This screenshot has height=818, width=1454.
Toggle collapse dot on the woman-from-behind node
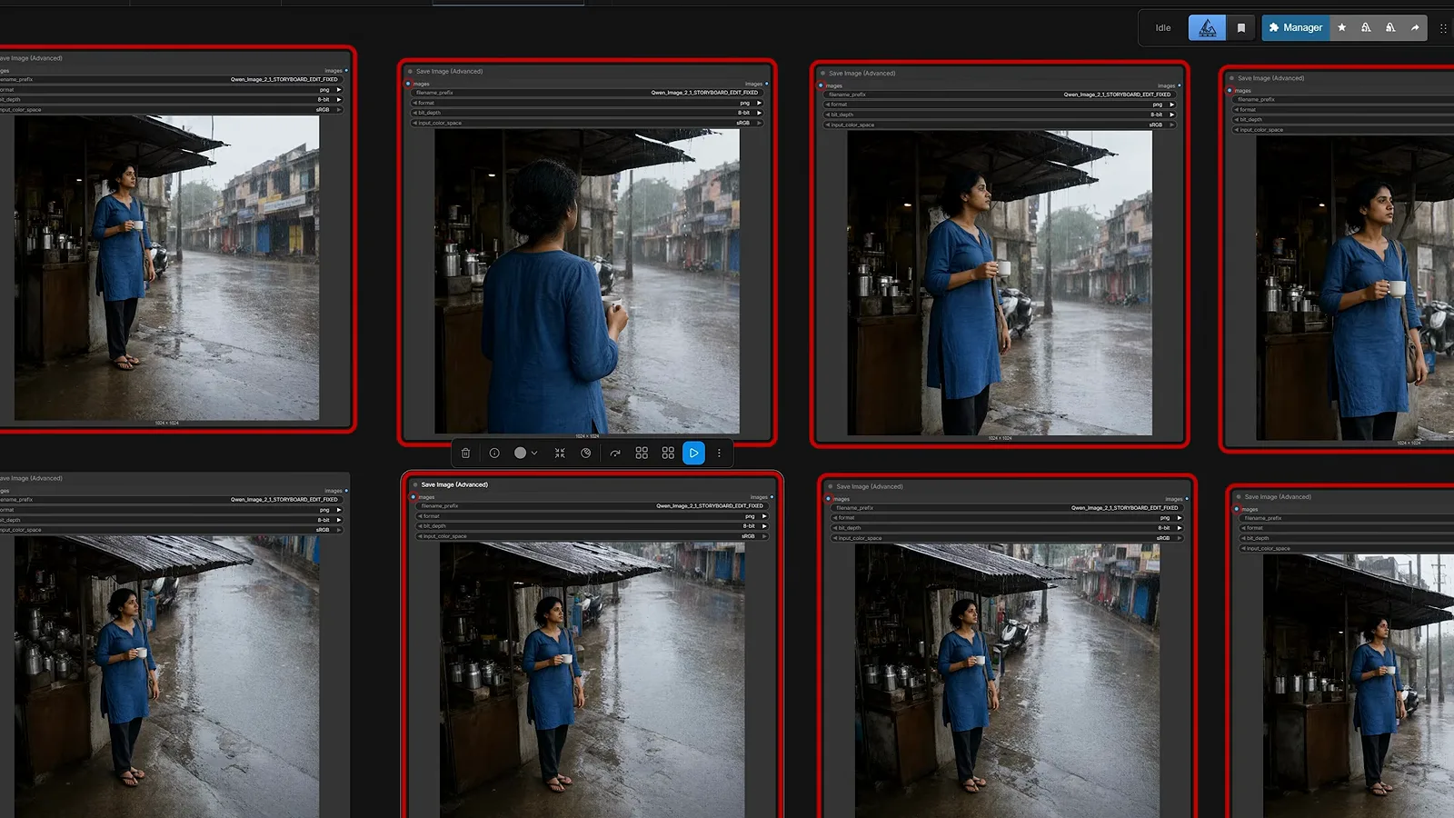[x=410, y=71]
